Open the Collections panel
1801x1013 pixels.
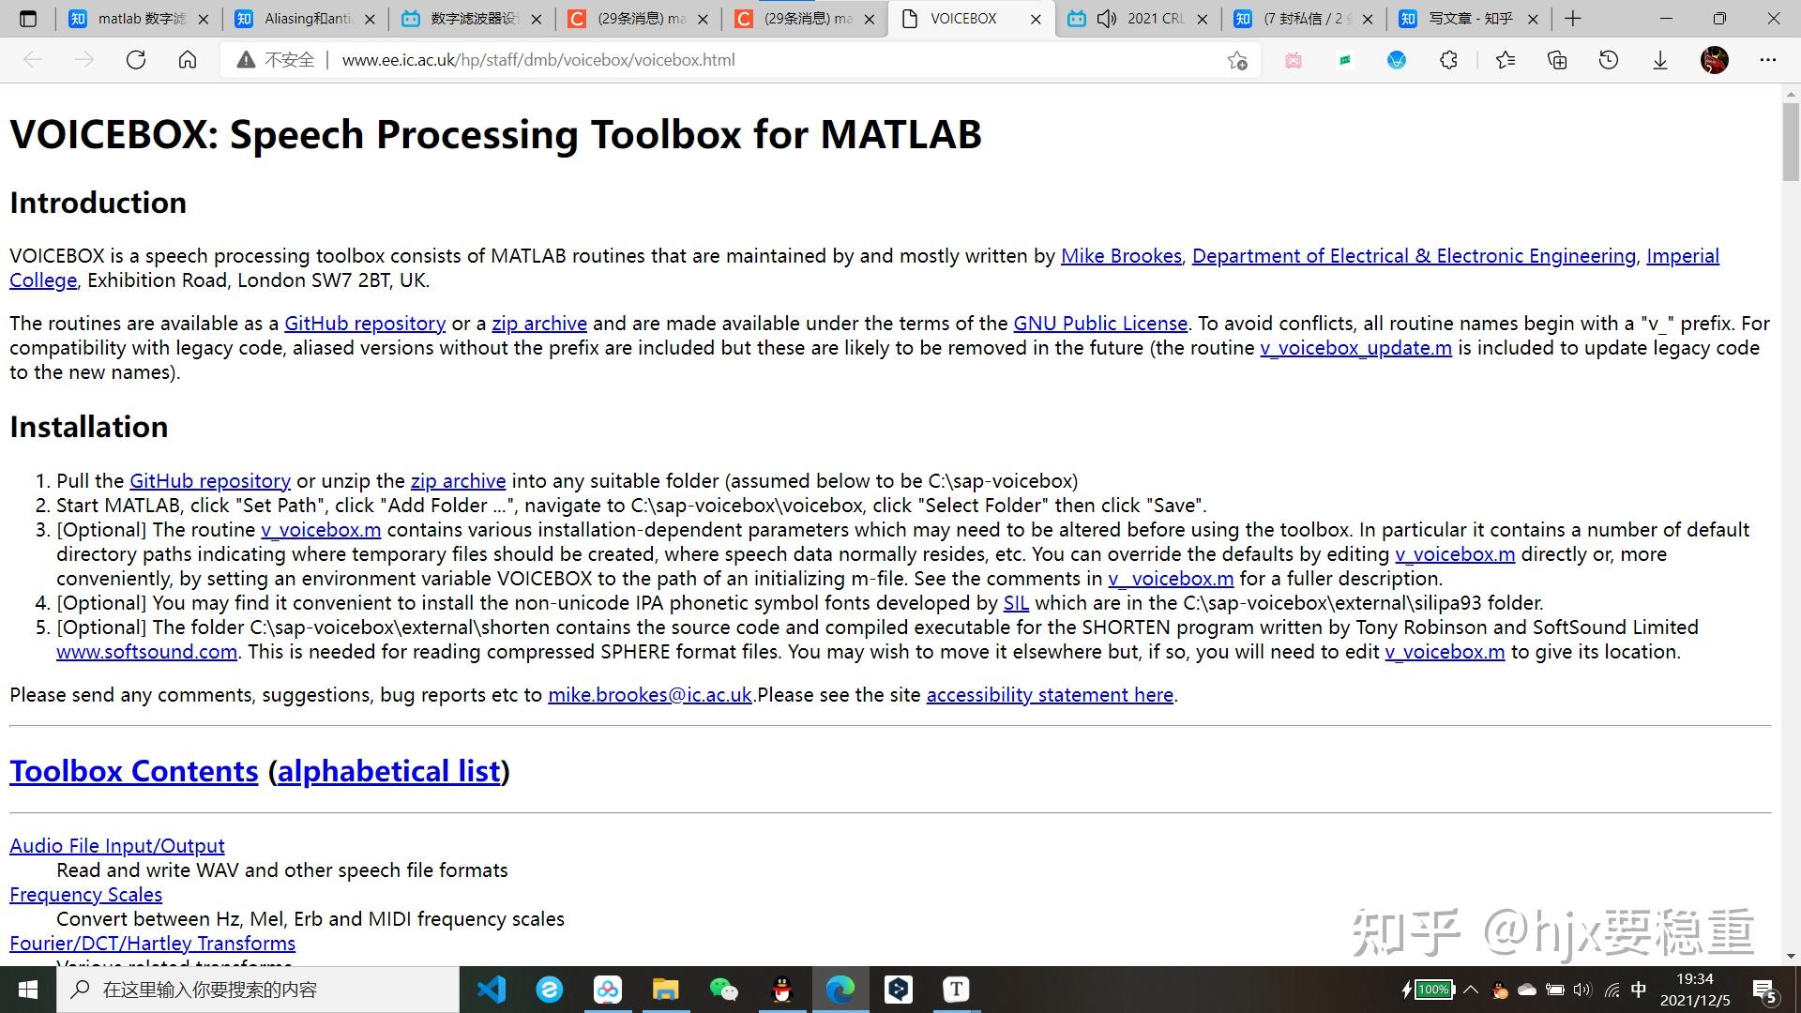(1558, 59)
